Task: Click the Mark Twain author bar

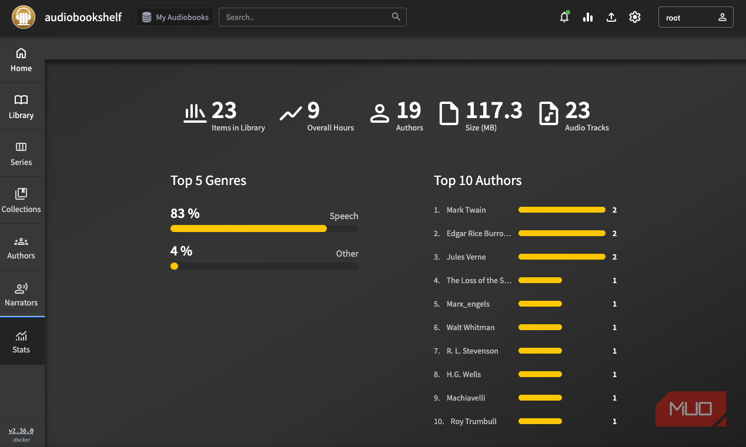Action: point(562,210)
